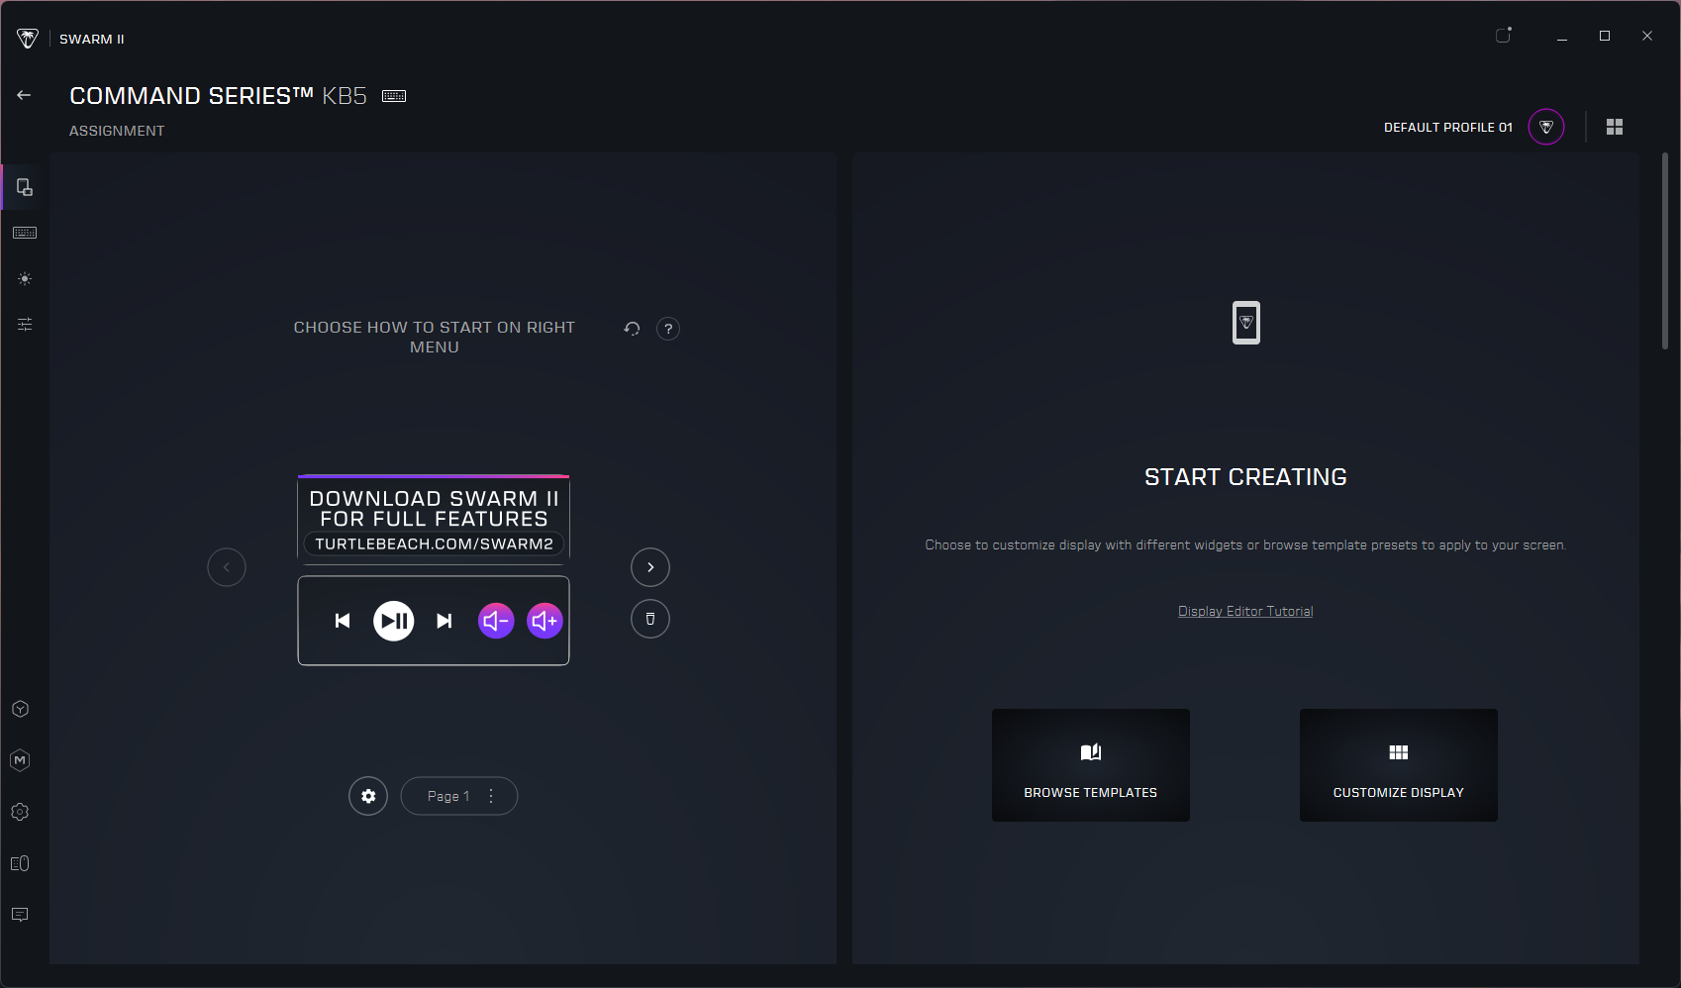The width and height of the screenshot is (1681, 988).
Task: Click the right panel vertical scrollbar
Action: point(1665,251)
